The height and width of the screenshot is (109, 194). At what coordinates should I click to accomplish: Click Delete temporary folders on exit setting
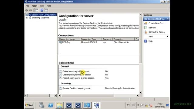pyautogui.click(x=76, y=71)
